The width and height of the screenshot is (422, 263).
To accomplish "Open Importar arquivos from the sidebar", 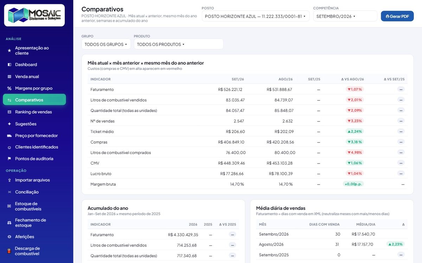I will pos(34,180).
